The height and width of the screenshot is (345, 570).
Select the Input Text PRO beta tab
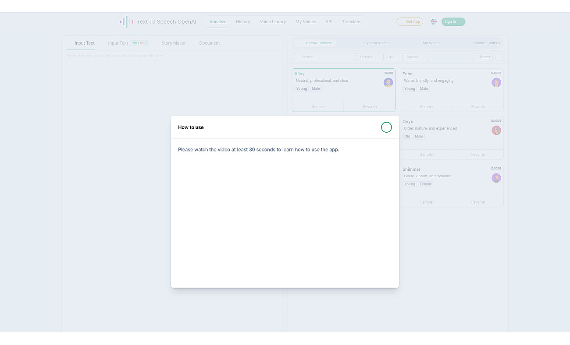(x=128, y=43)
